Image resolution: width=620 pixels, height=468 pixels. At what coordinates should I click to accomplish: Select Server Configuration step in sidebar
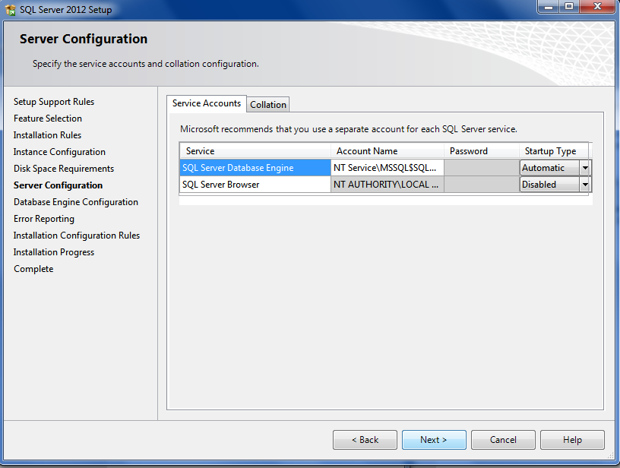(x=58, y=185)
